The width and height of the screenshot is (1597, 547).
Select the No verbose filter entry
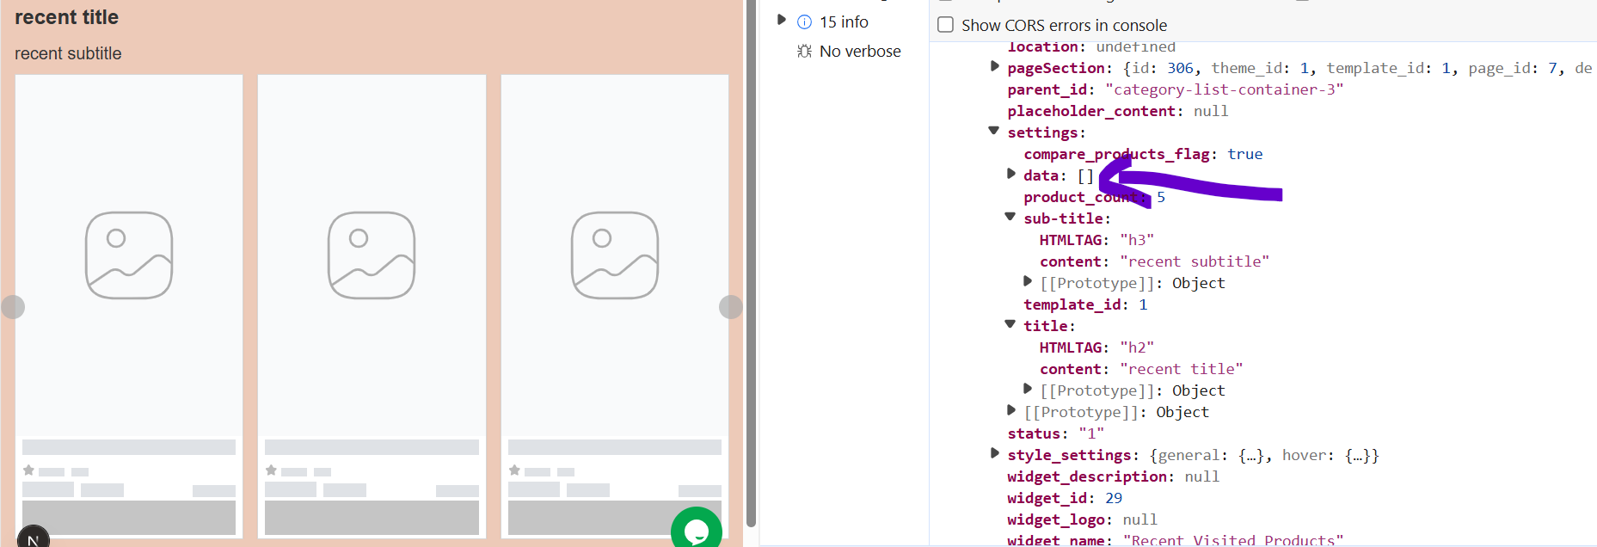860,52
